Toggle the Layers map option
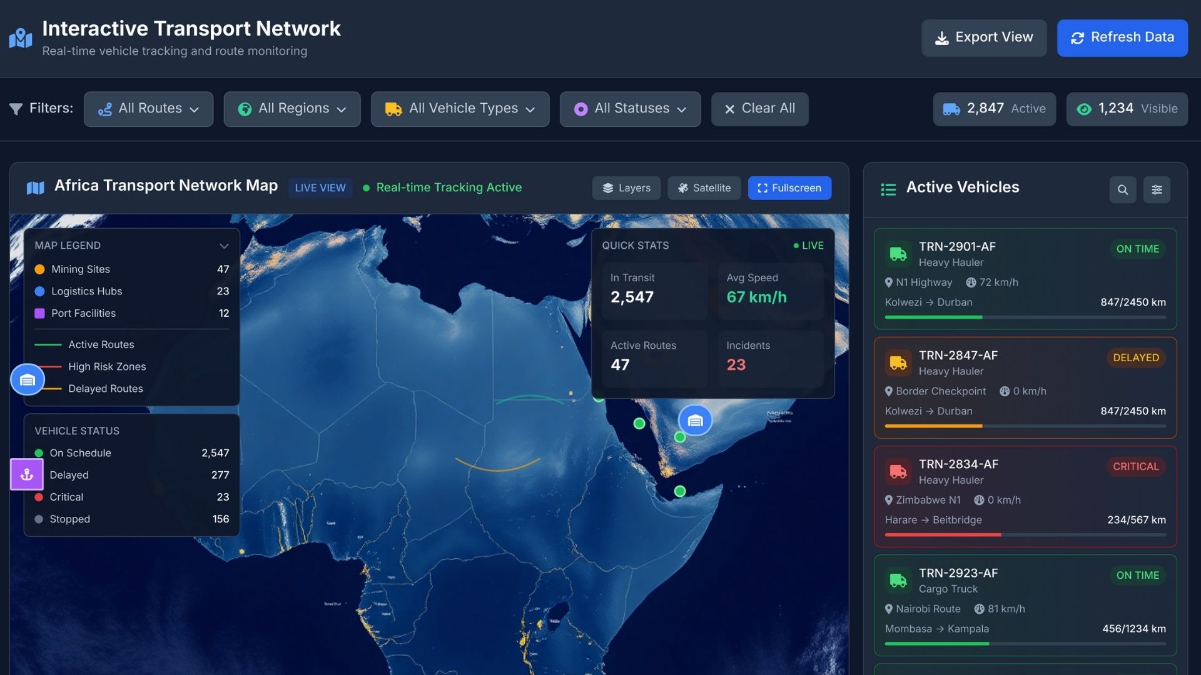 click(x=626, y=188)
